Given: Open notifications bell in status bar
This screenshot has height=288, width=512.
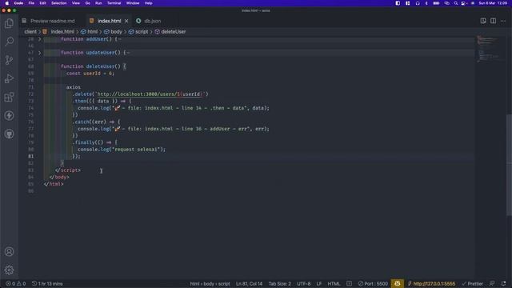Looking at the screenshot, I should point(503,284).
